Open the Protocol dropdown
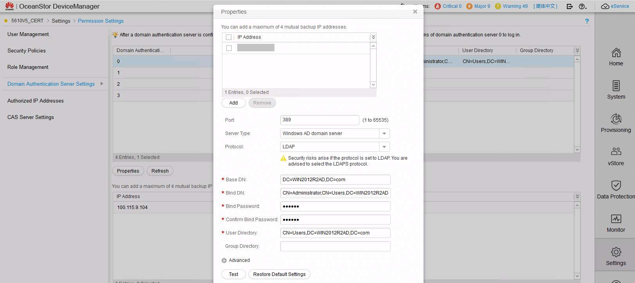635x283 pixels. pyautogui.click(x=384, y=147)
